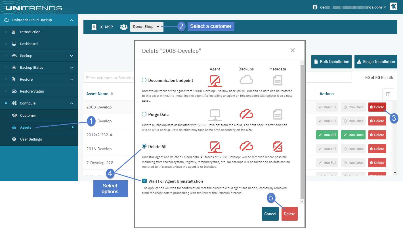Click Delete in the 2016-Develop row
403x230 pixels.
[x=377, y=149]
